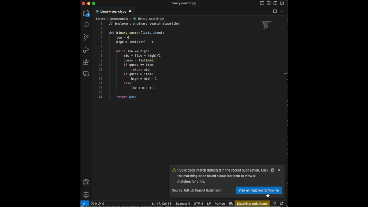368x207 pixels.
Task: Open the Search view
Action: (86, 25)
